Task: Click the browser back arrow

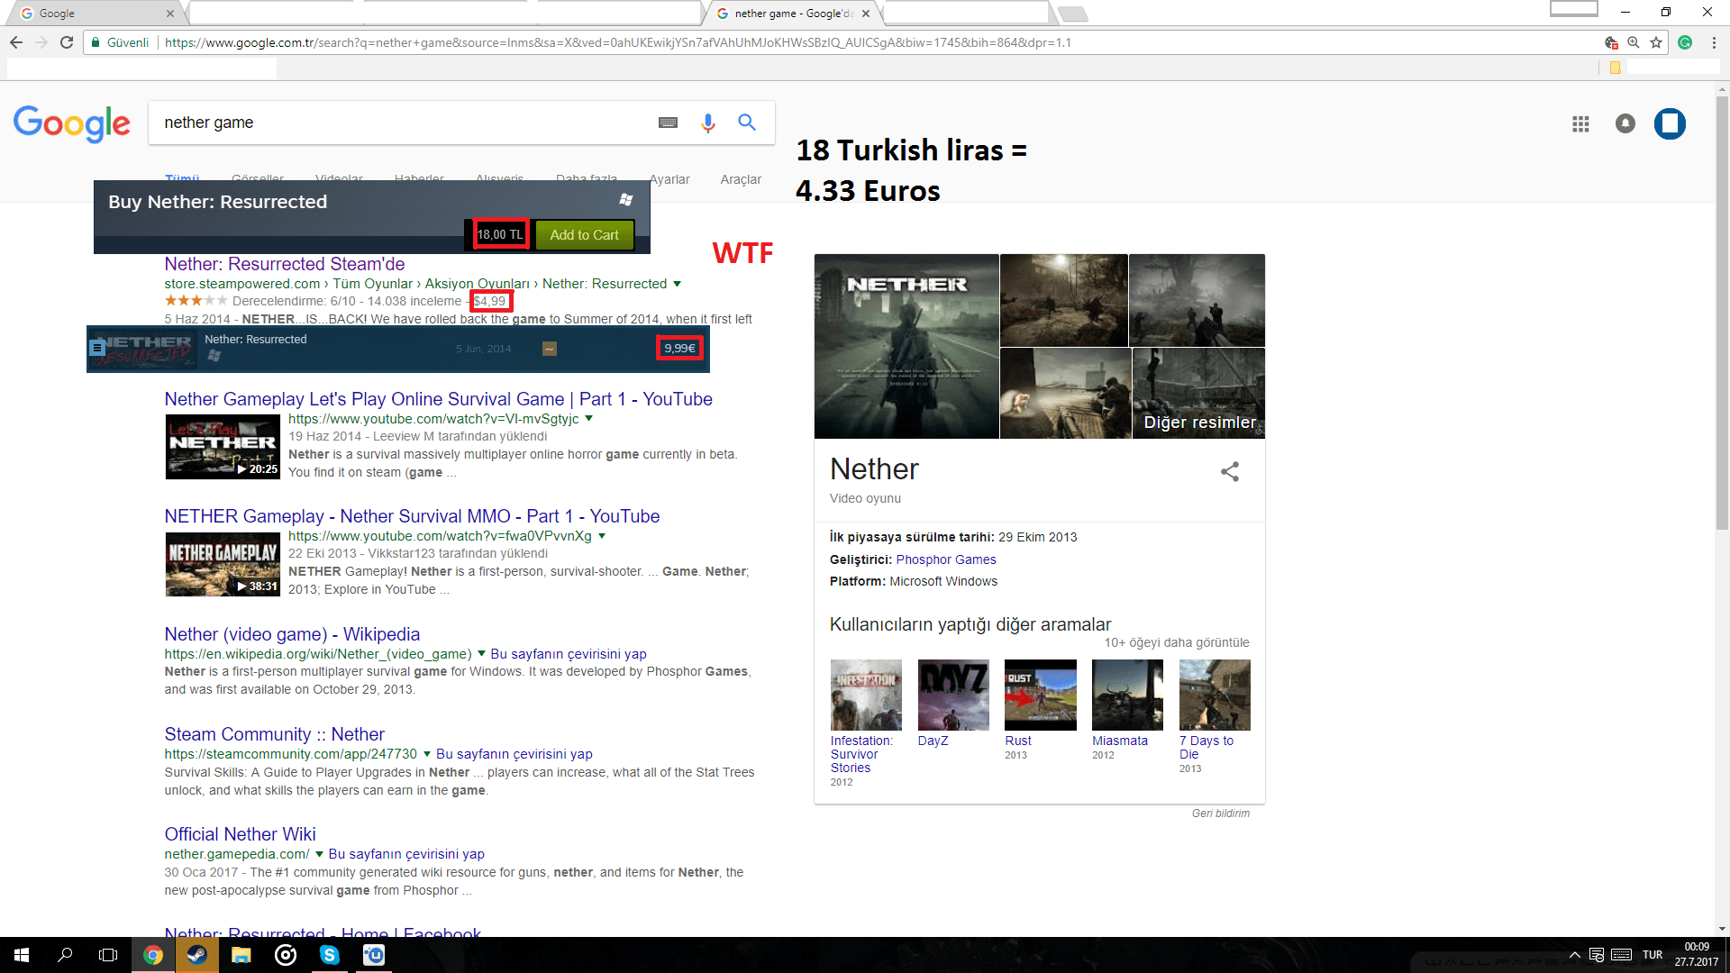Action: [16, 42]
